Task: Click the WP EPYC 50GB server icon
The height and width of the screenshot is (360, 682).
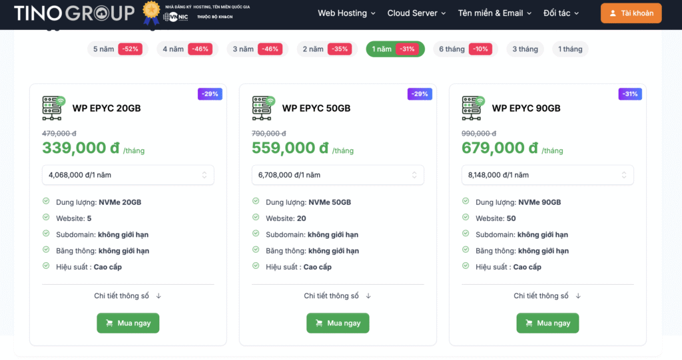Action: pyautogui.click(x=264, y=108)
